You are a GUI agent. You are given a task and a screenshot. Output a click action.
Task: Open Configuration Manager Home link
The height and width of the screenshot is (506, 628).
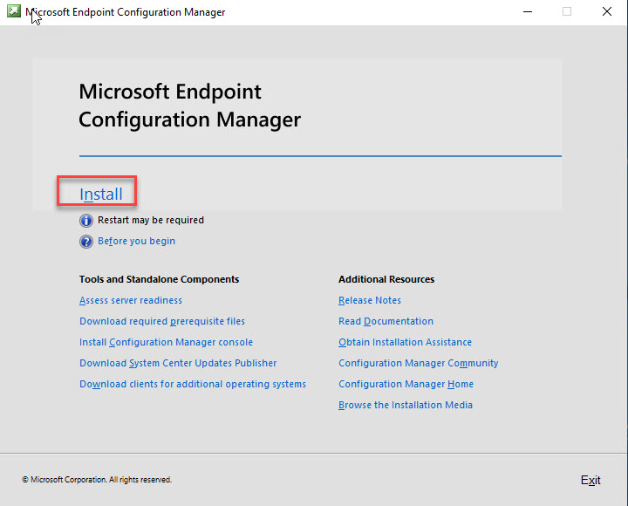[x=406, y=385]
